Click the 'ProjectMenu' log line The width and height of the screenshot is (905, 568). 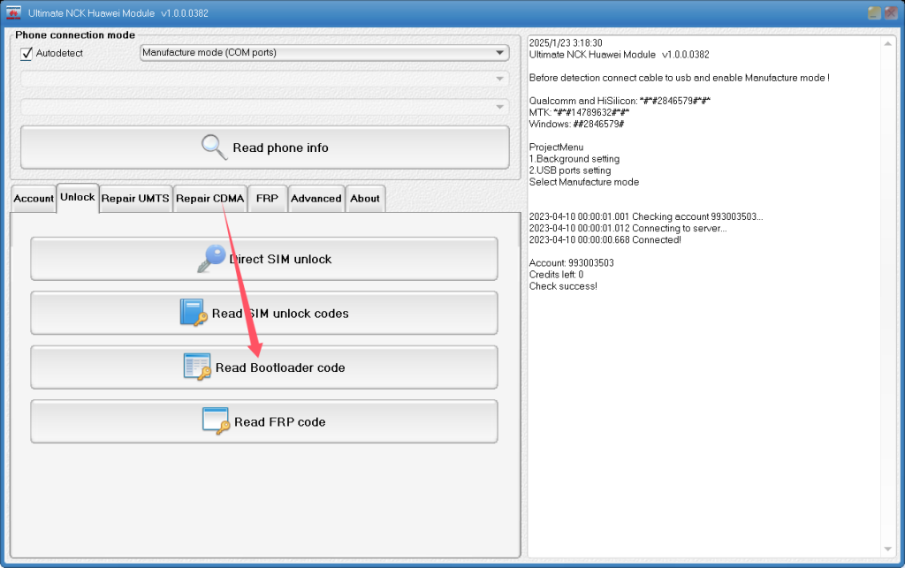[557, 148]
